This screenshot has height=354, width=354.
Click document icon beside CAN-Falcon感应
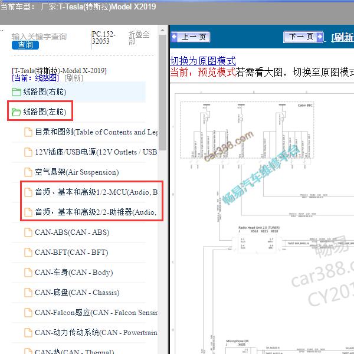(28, 313)
